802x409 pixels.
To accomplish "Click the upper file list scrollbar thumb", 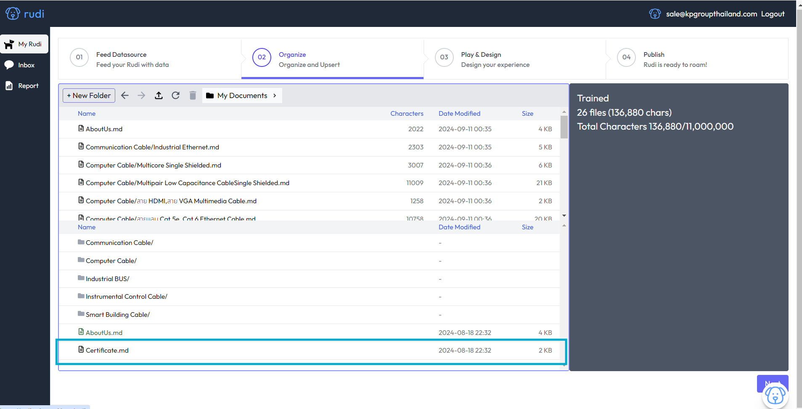I will [x=564, y=127].
